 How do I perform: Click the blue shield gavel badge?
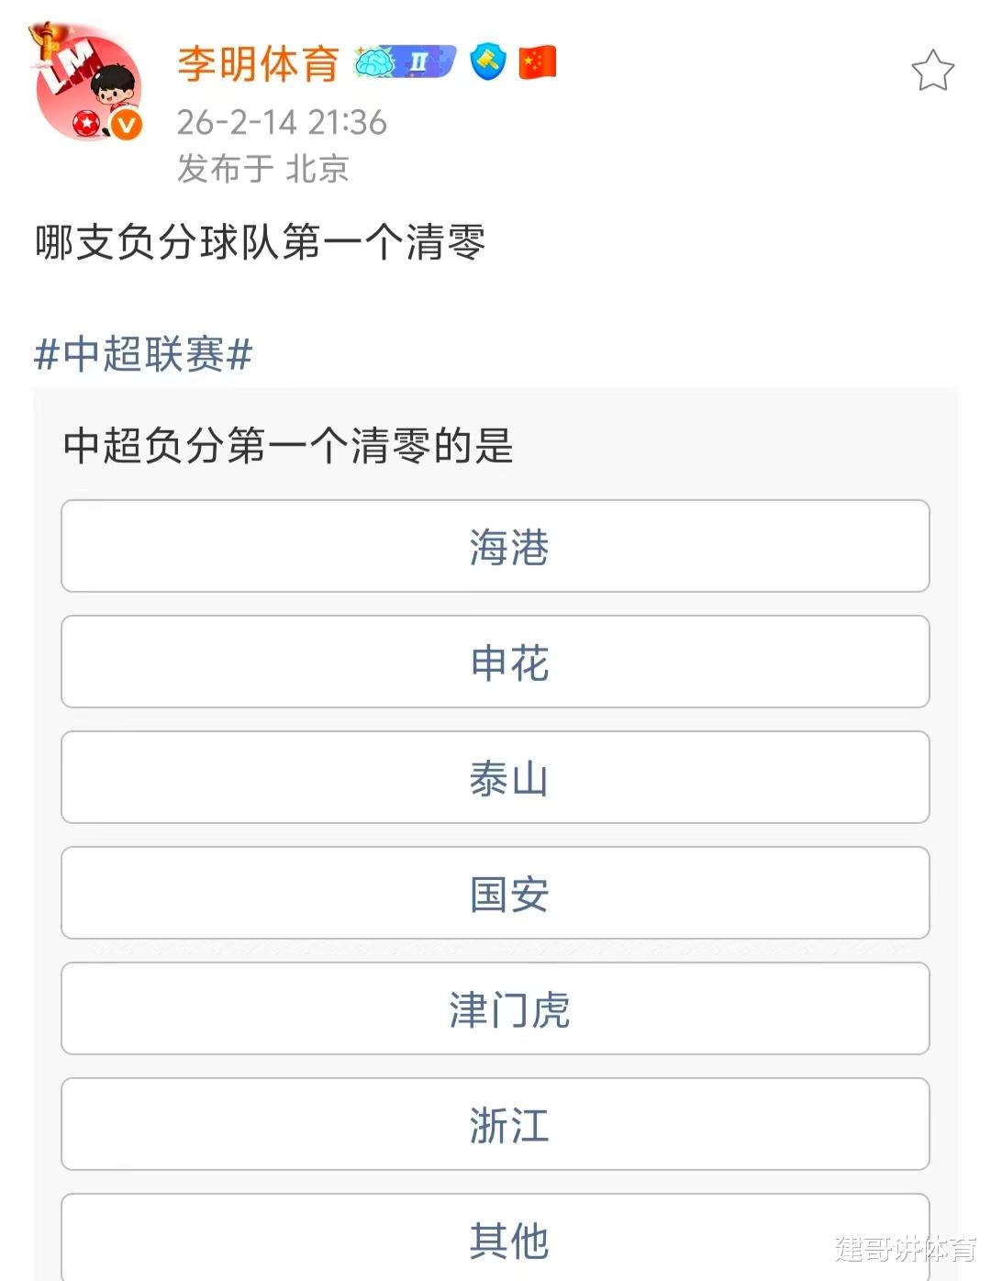[x=488, y=62]
